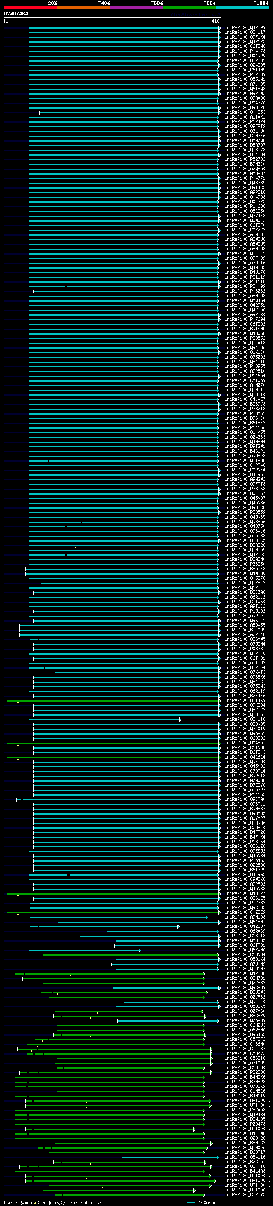Open hit UniRef100_P08282
The height and width of the screenshot is (1206, 273).
[245, 291]
